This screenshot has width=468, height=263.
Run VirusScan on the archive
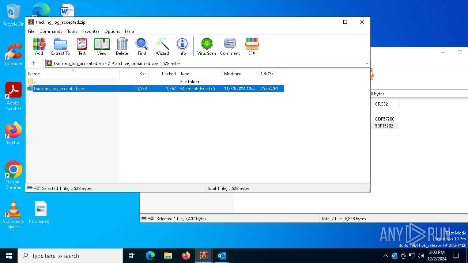[x=207, y=46]
